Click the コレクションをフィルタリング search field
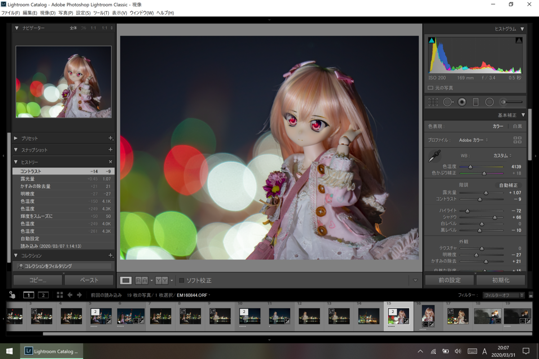Image resolution: width=539 pixels, height=359 pixels. tap(64, 266)
